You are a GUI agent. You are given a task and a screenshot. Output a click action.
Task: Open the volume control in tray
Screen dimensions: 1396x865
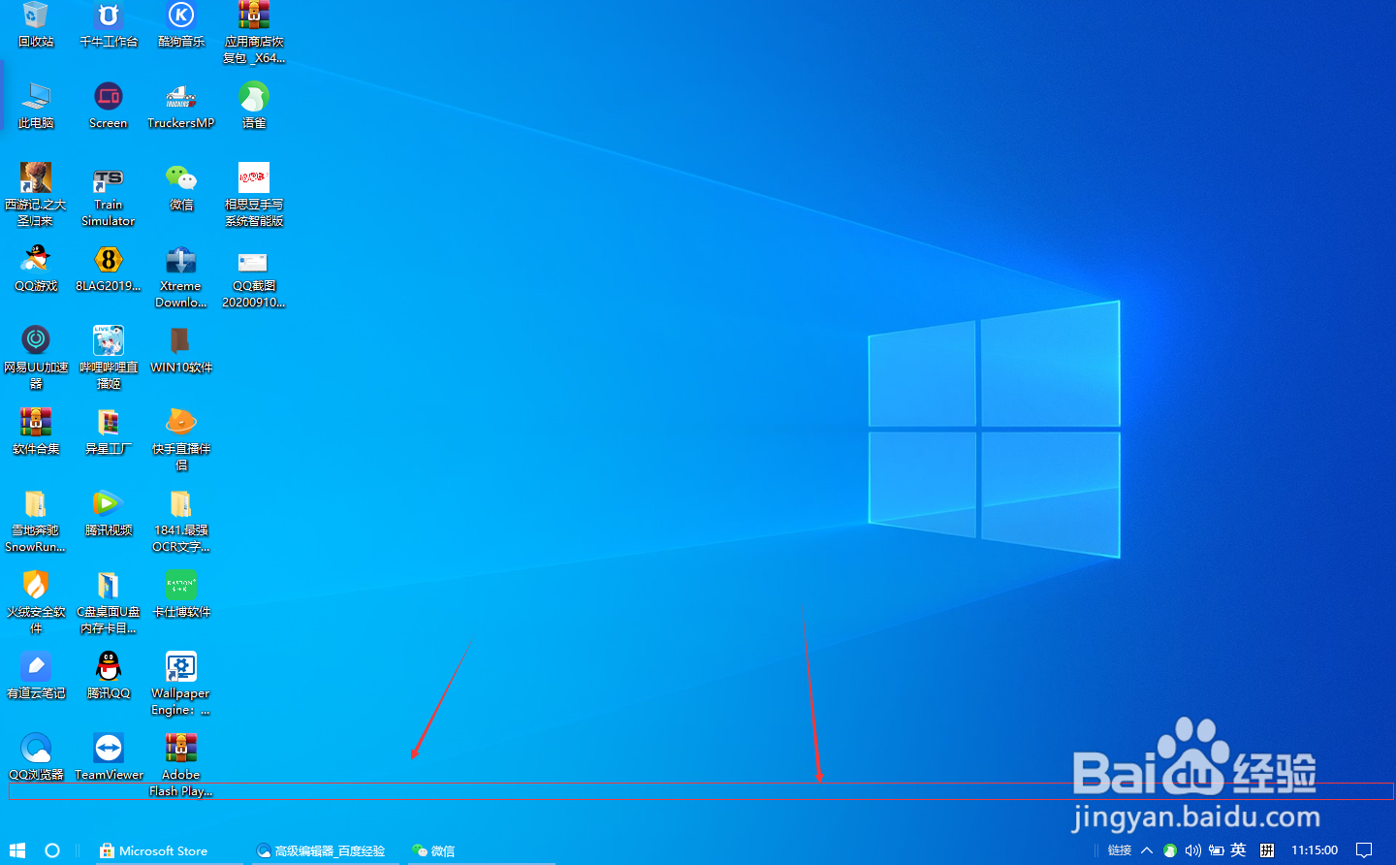[x=1192, y=850]
